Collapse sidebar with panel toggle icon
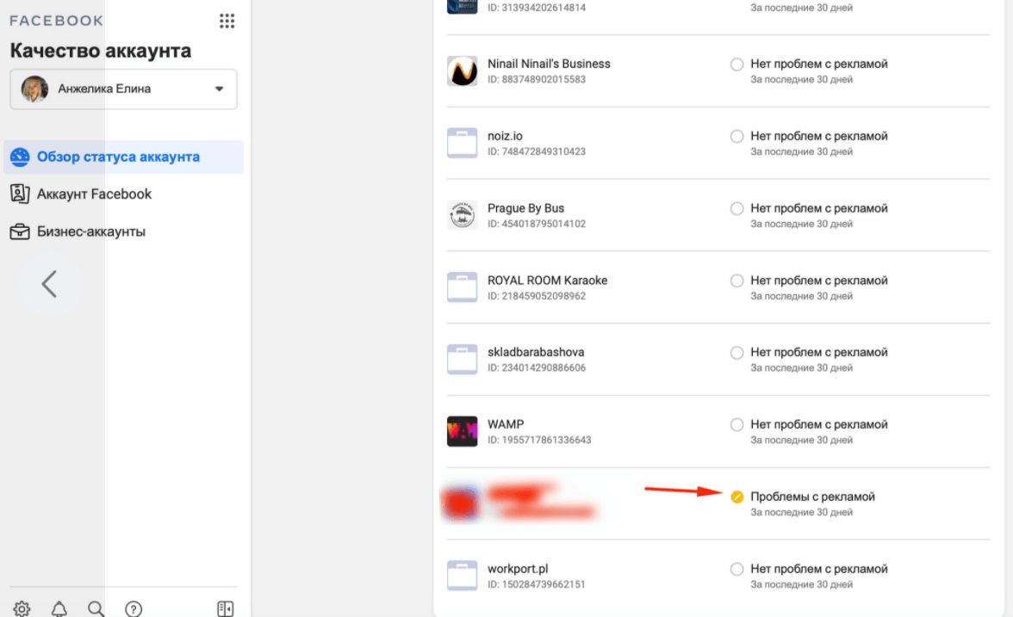Viewport: 1013px width, 617px height. click(226, 608)
